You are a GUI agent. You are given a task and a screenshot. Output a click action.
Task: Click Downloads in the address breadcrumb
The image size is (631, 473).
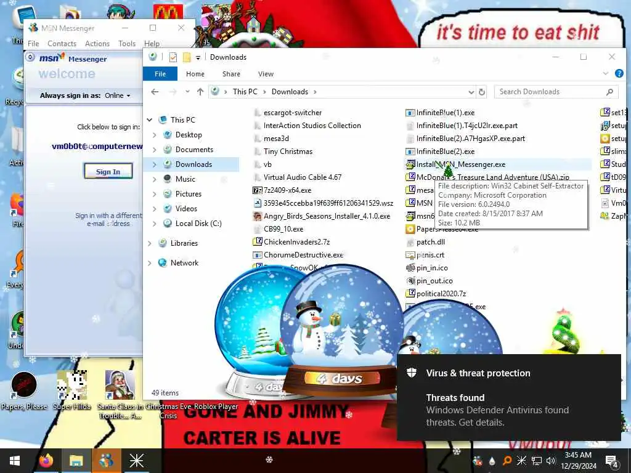[x=290, y=92]
